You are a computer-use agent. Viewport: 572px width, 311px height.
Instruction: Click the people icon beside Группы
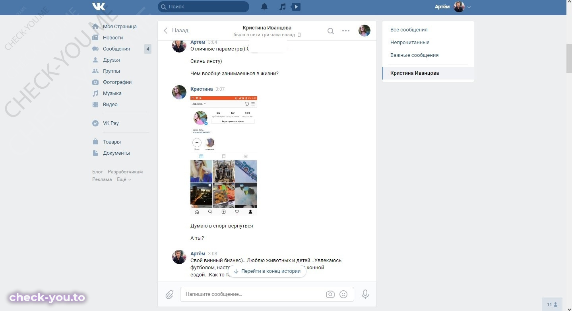point(95,71)
